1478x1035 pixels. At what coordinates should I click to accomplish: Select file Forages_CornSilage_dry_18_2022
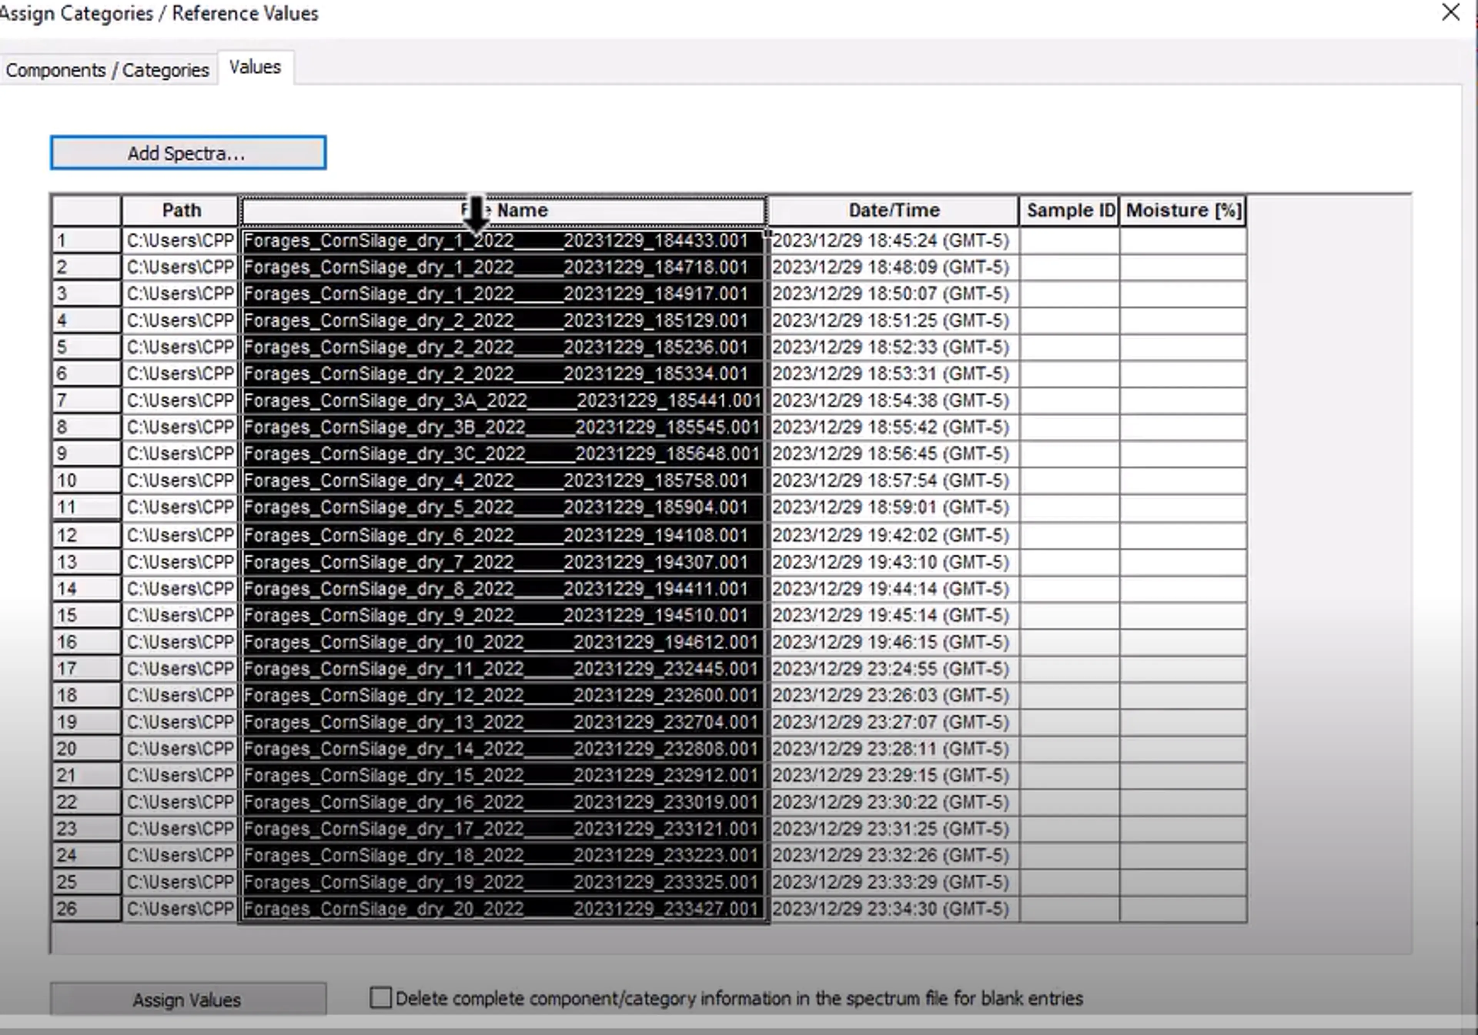[503, 855]
